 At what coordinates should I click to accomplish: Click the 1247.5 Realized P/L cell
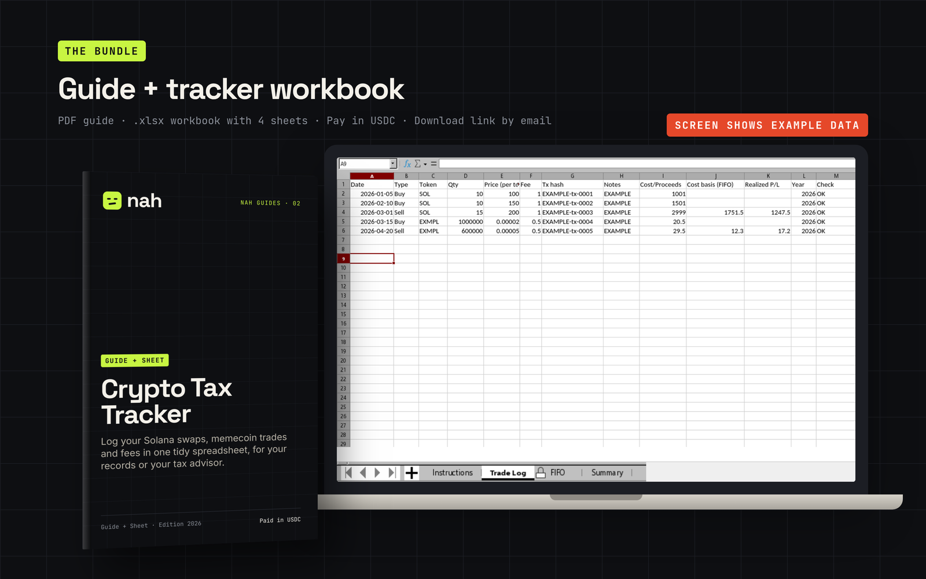767,212
